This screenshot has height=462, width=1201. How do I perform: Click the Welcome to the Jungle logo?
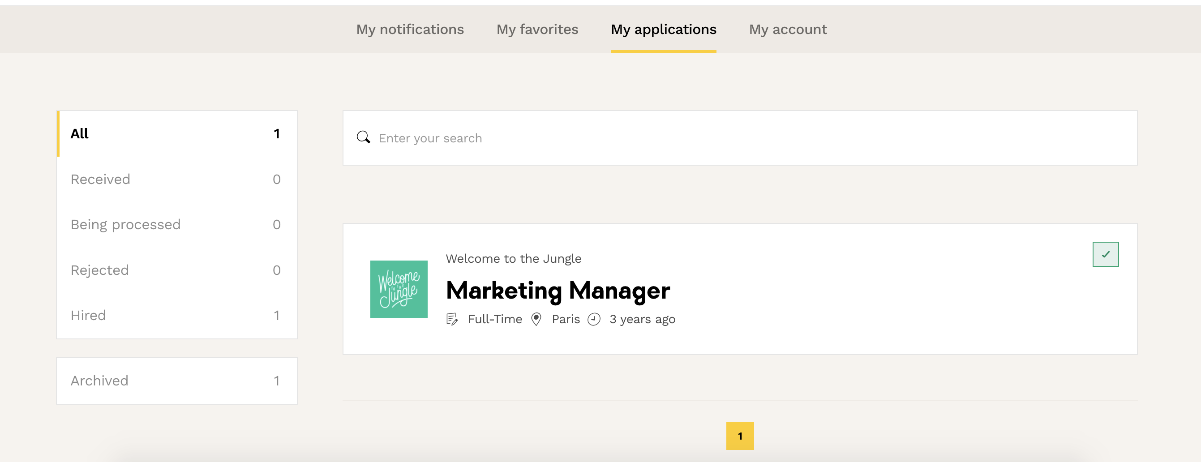pos(399,289)
